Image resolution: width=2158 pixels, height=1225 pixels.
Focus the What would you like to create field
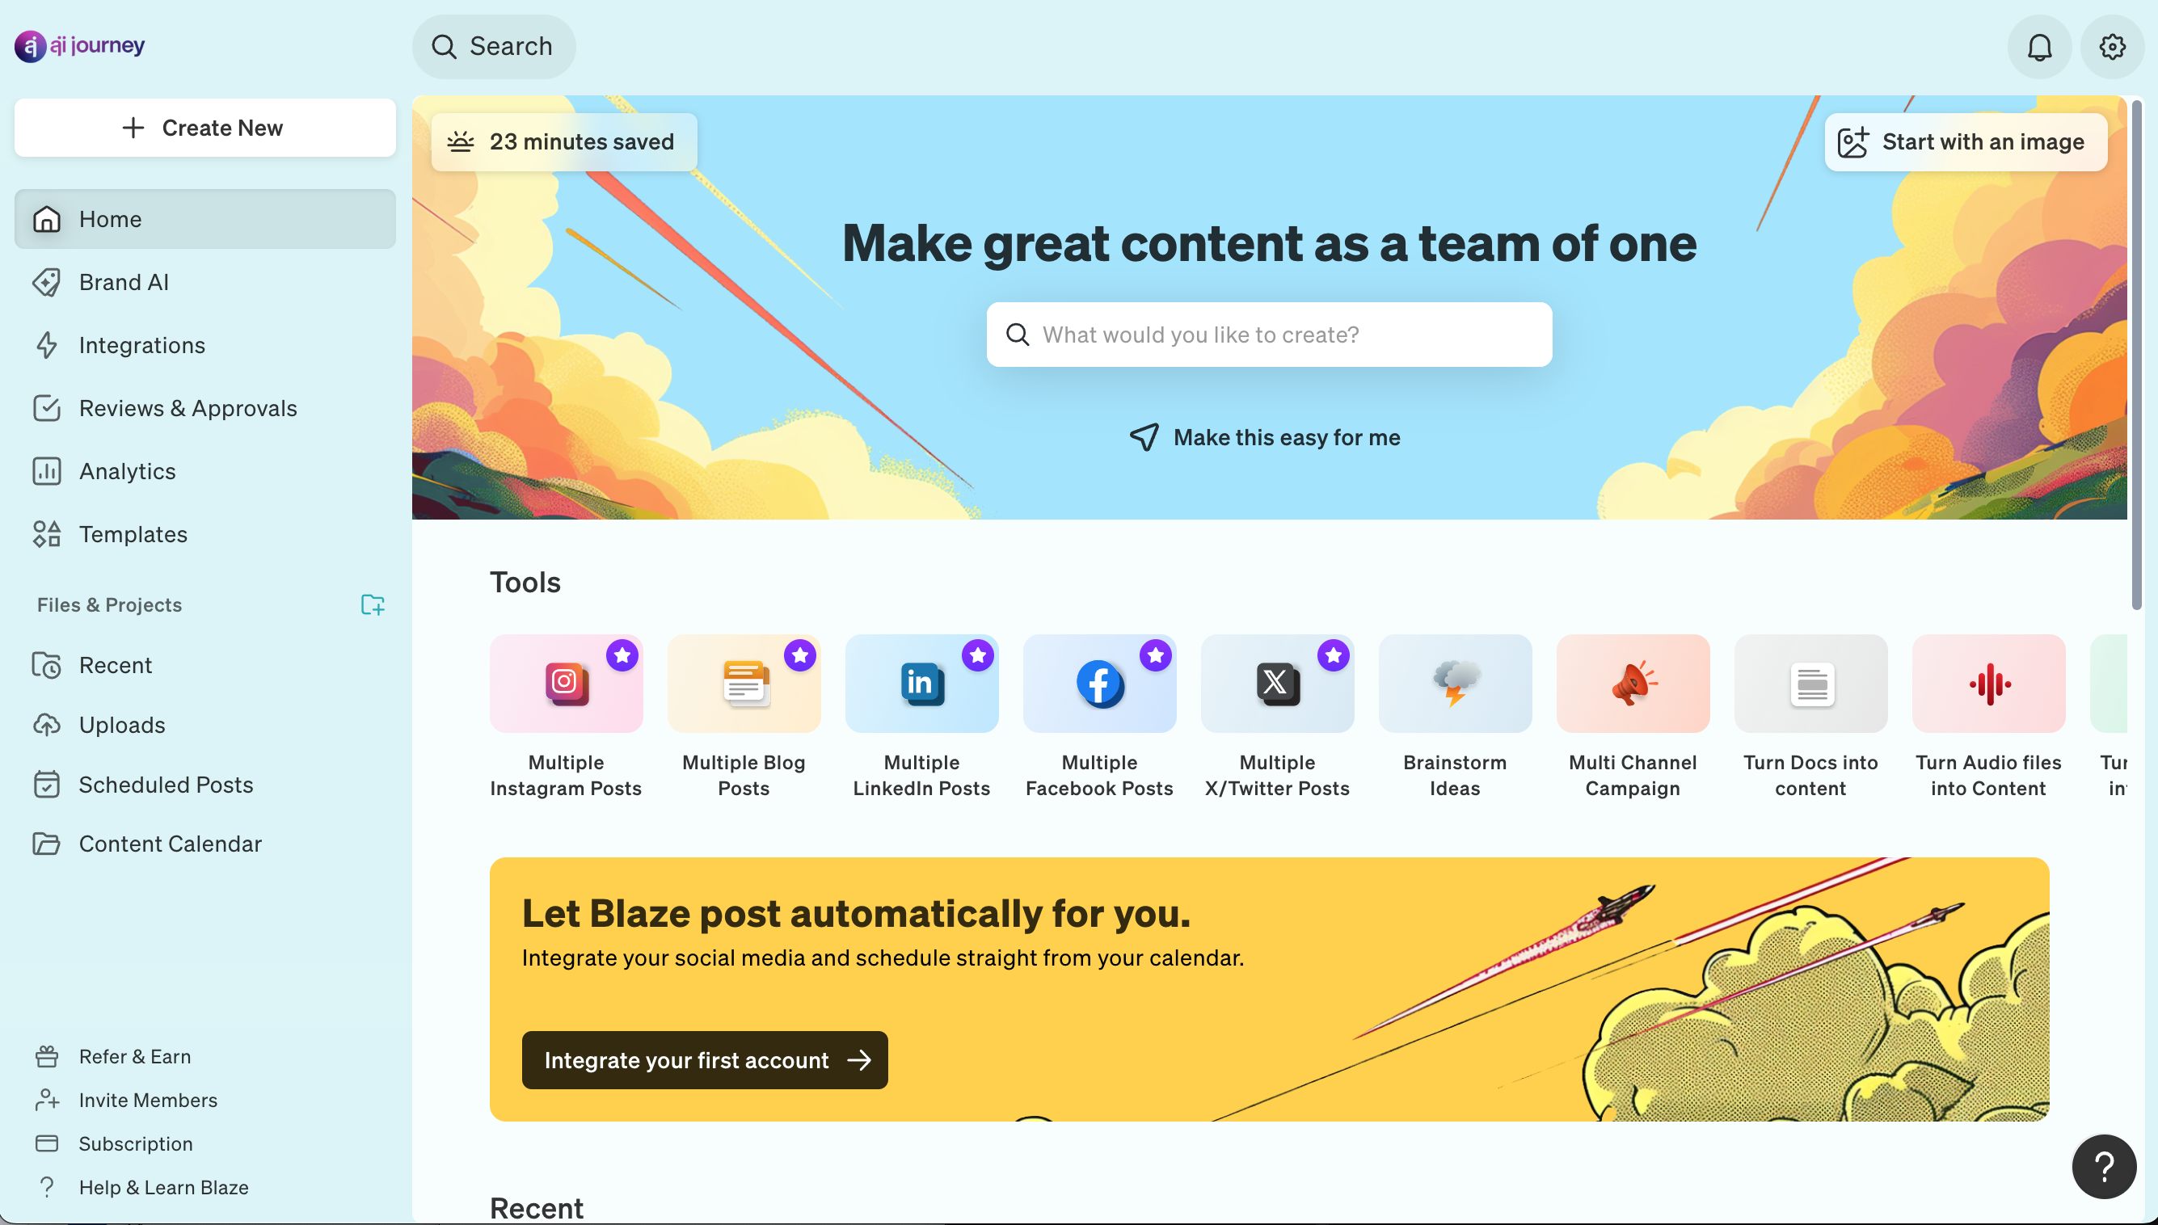[x=1269, y=335]
